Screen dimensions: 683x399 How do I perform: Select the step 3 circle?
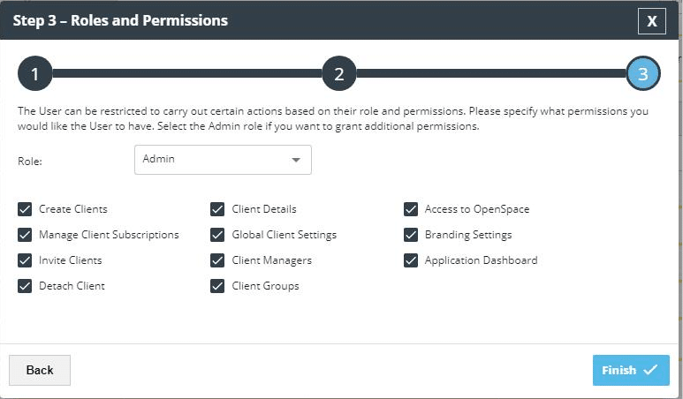[642, 74]
